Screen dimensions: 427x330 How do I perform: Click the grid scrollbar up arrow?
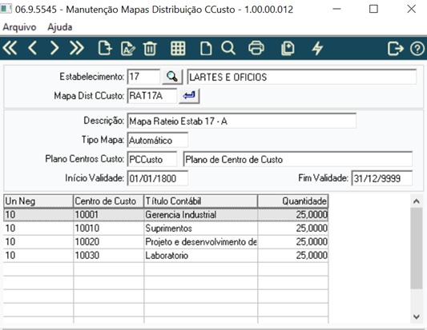416,201
